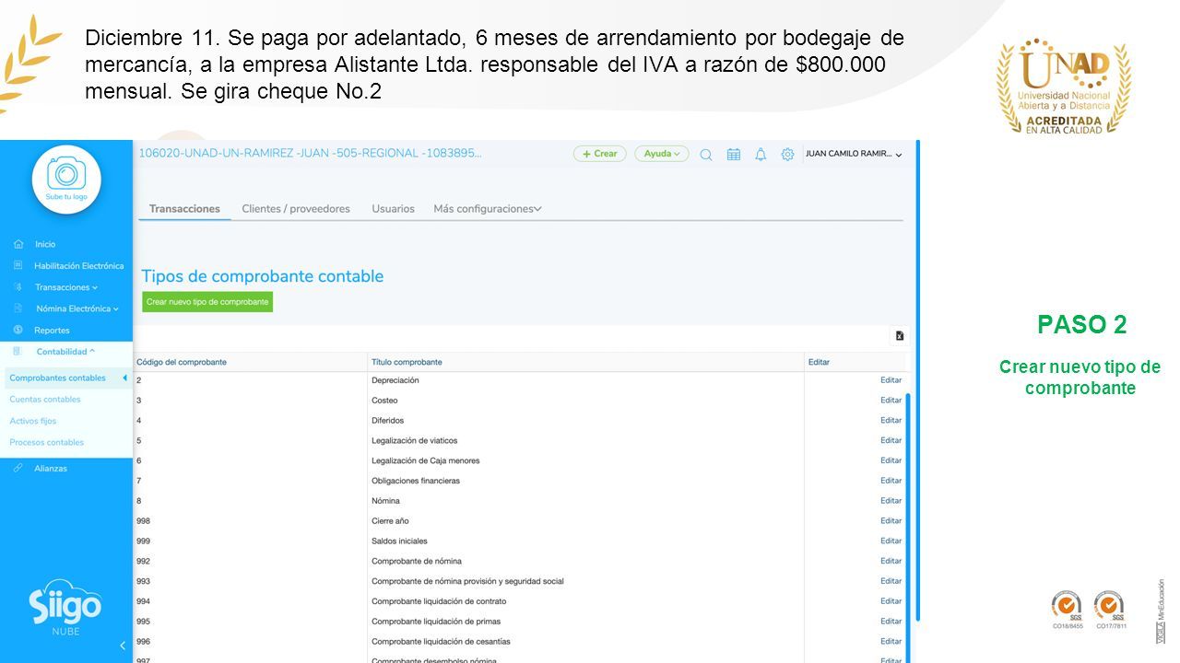1180x663 pixels.
Task: Click the Sube tu logo camera icon
Action: [65, 175]
